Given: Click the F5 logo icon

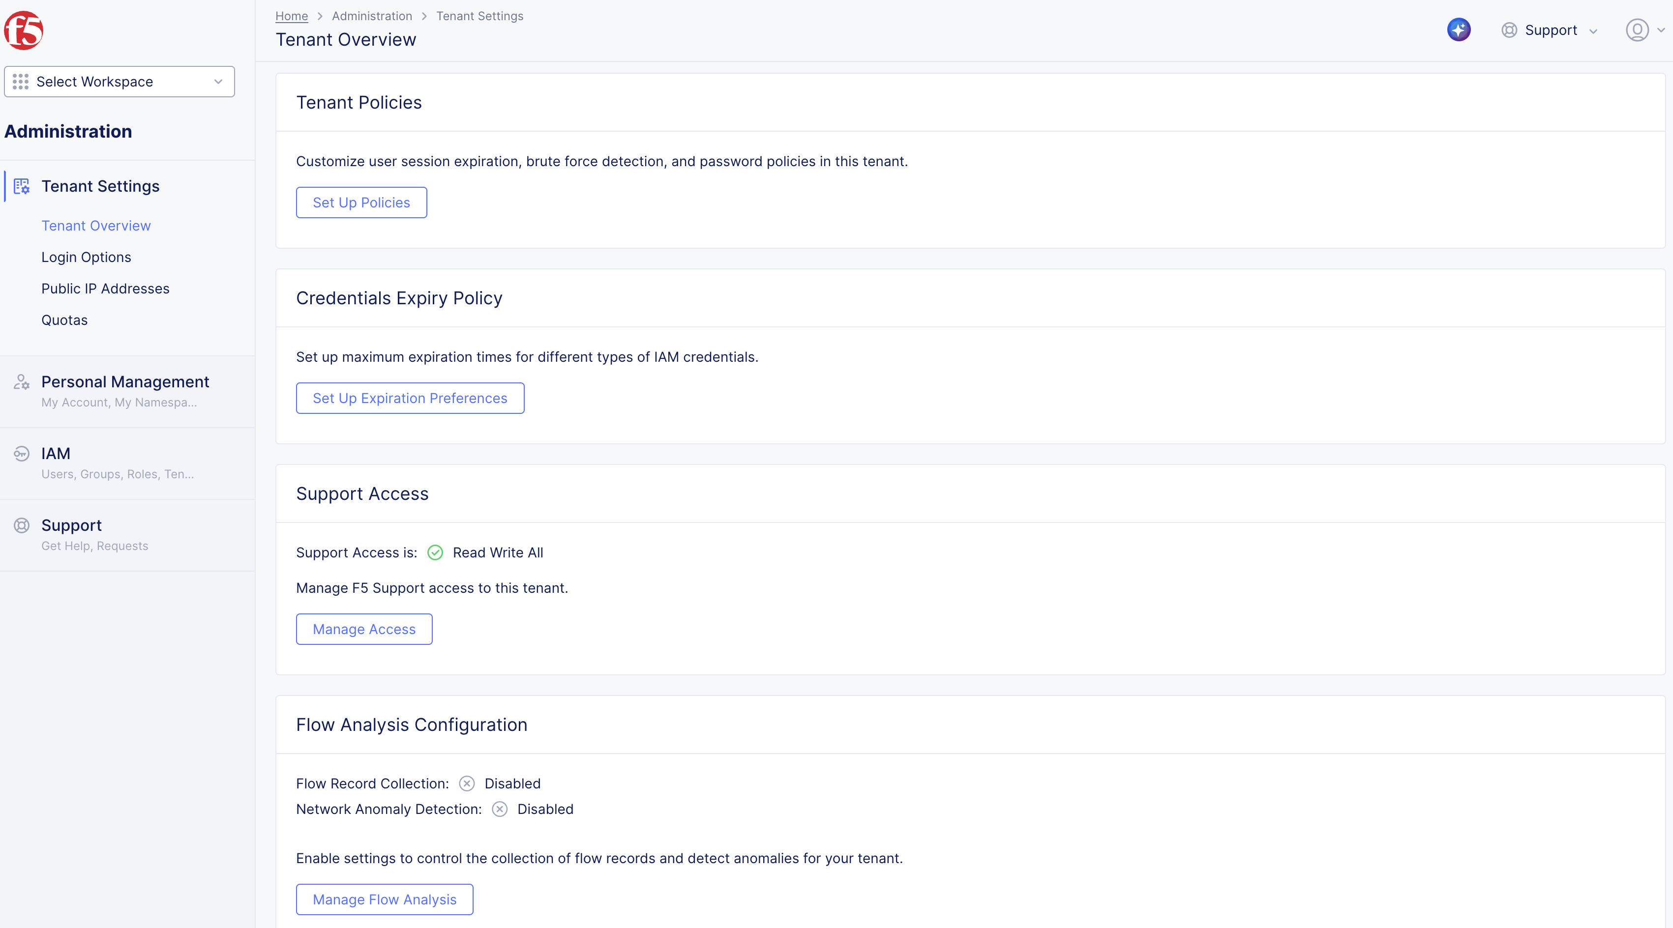Looking at the screenshot, I should tap(24, 30).
